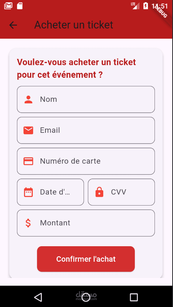Click the calendar icon in date field
Screen dimensions: 173x307
[29, 192]
